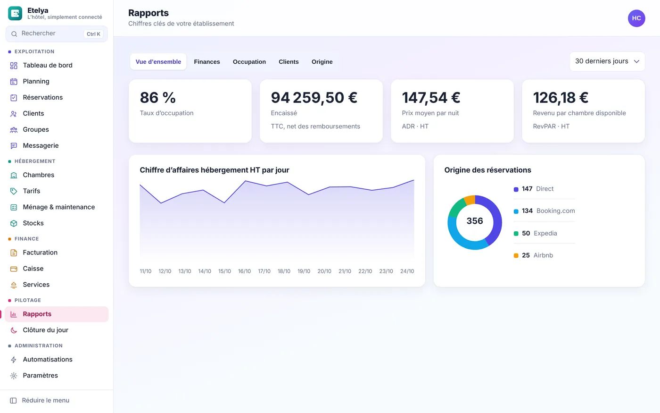Viewport: 660px width, 413px height.
Task: Click the 17/10 date on chart axis
Action: click(x=264, y=271)
